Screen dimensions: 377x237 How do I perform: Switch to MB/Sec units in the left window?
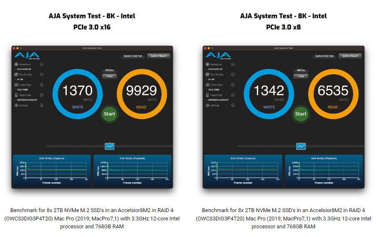point(110,70)
